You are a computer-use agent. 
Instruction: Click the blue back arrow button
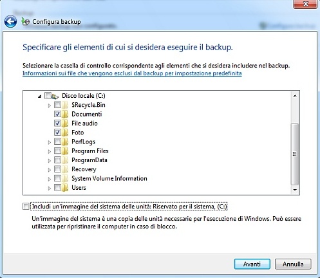[x=10, y=21]
